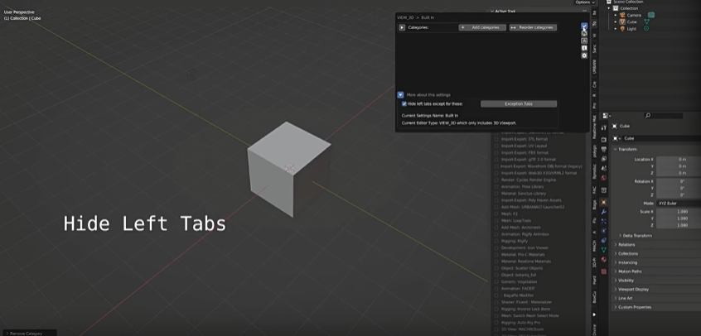
Task: Expand the Custom Properties panel
Action: [x=635, y=307]
